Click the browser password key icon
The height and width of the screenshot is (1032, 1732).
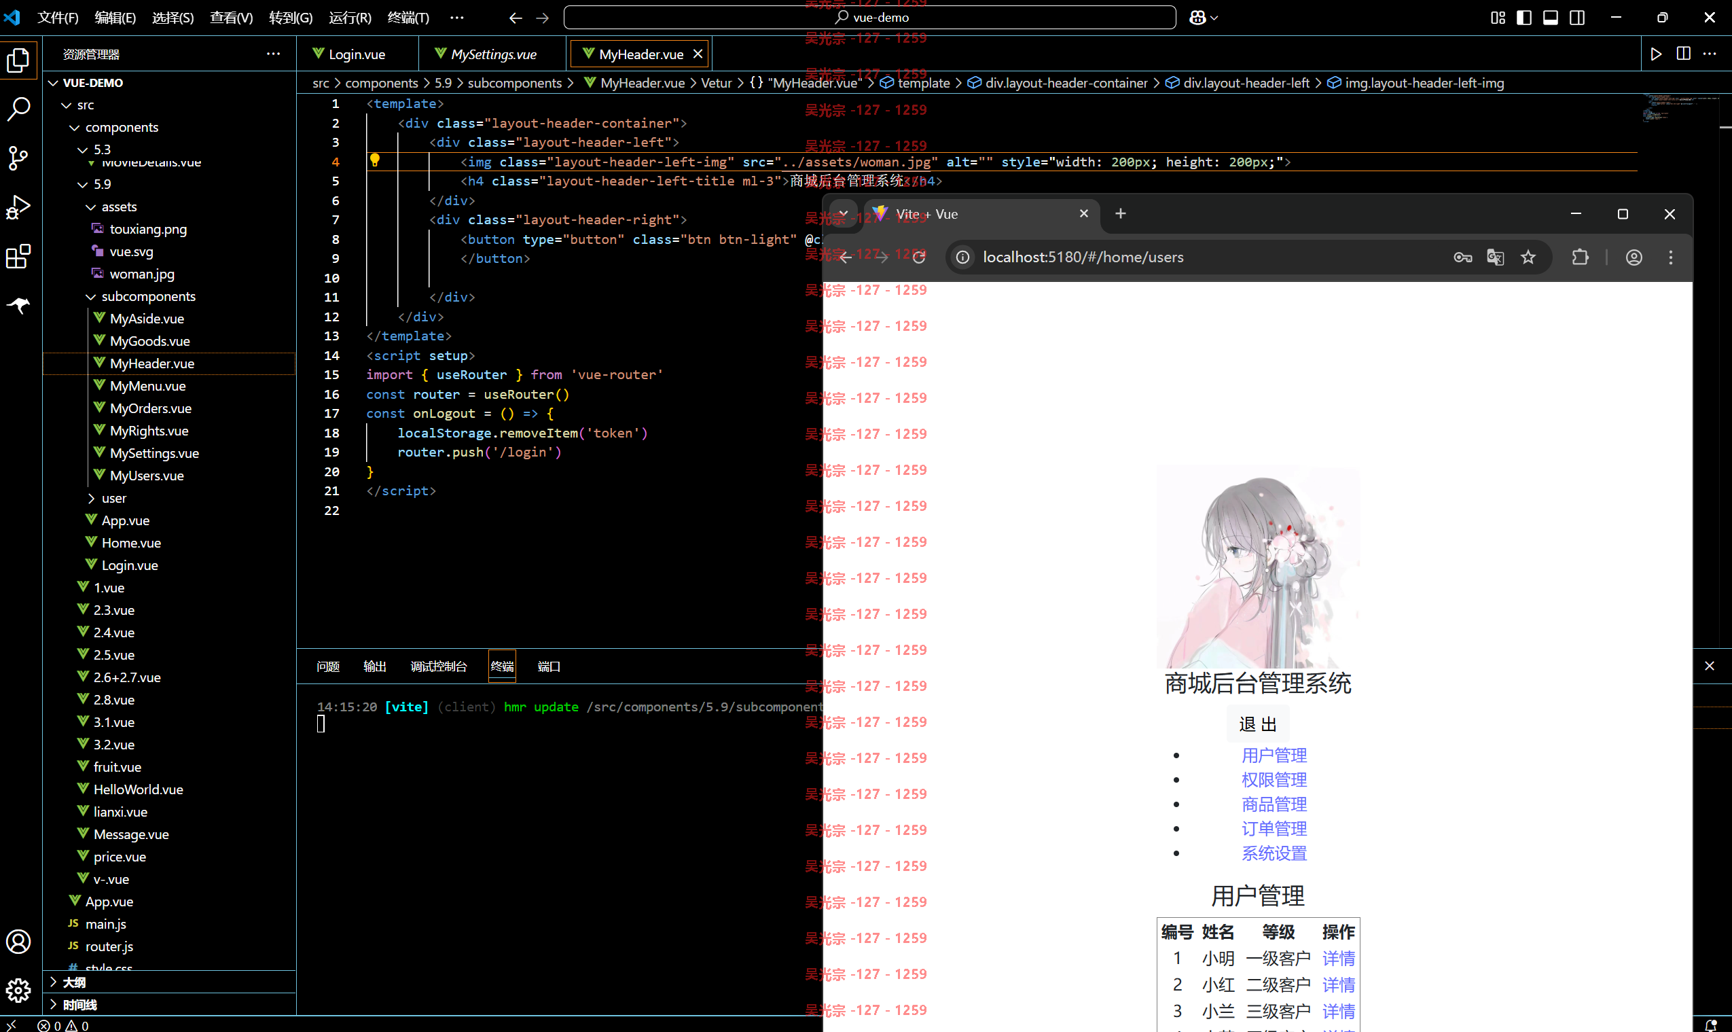point(1463,257)
